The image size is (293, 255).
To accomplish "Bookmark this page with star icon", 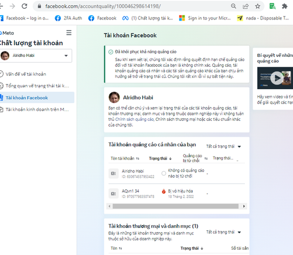I will pyautogui.click(x=258, y=6).
